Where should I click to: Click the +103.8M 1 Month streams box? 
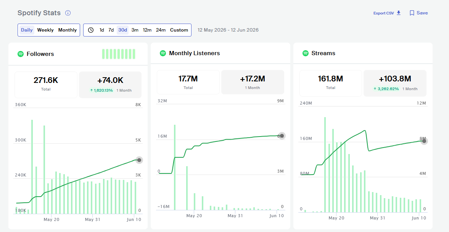pyautogui.click(x=395, y=83)
